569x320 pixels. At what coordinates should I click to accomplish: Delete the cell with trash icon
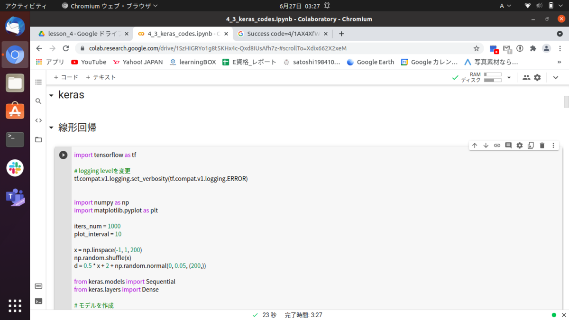(542, 146)
